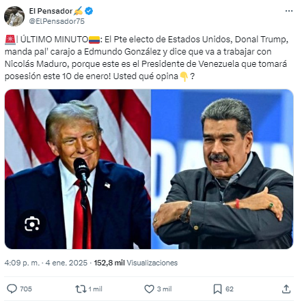Open the @ElPensador75 handle link
Image resolution: width=300 pixels, height=305 pixels.
pyautogui.click(x=57, y=21)
